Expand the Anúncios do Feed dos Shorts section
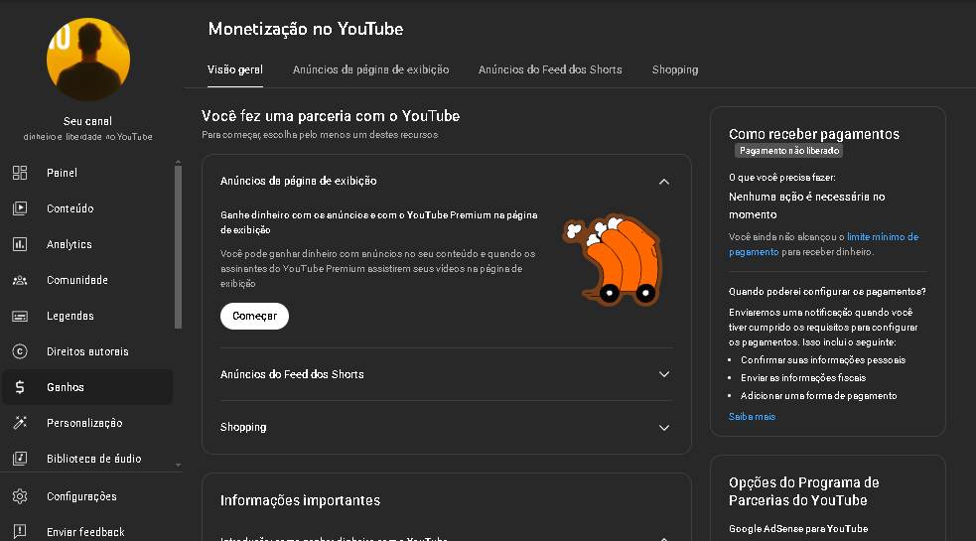The image size is (976, 541). point(664,374)
